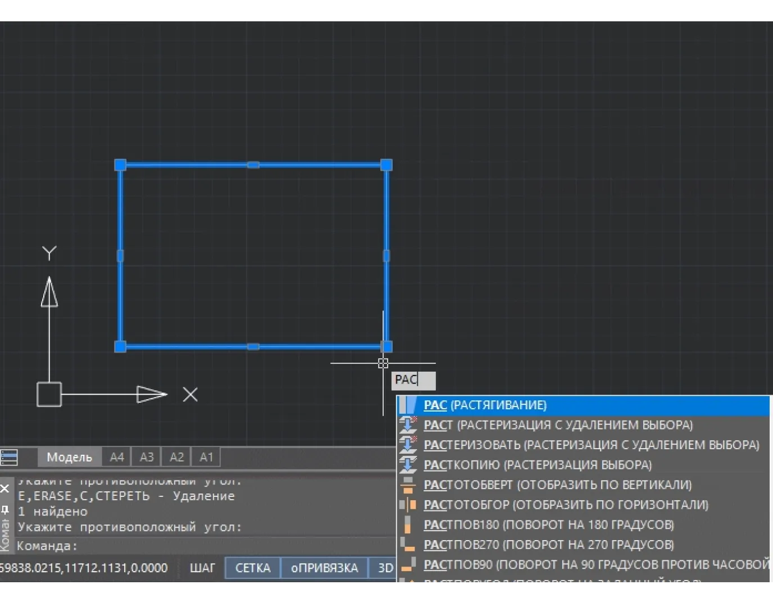Turn off оПРИВЯЗКА object snap
Screen dimensions: 773x603
click(x=324, y=568)
